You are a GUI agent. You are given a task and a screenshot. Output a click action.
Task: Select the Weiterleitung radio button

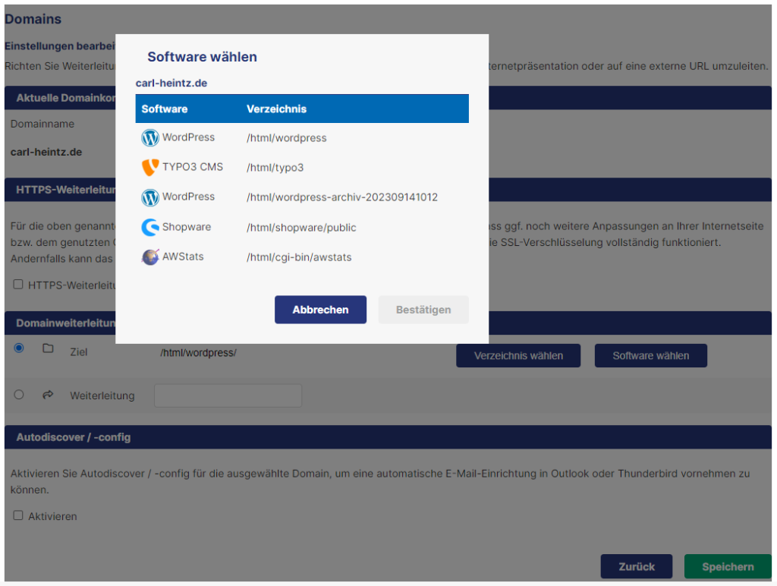click(x=19, y=395)
